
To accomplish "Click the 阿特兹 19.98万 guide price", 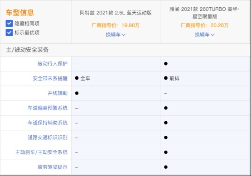I will tap(116, 25).
